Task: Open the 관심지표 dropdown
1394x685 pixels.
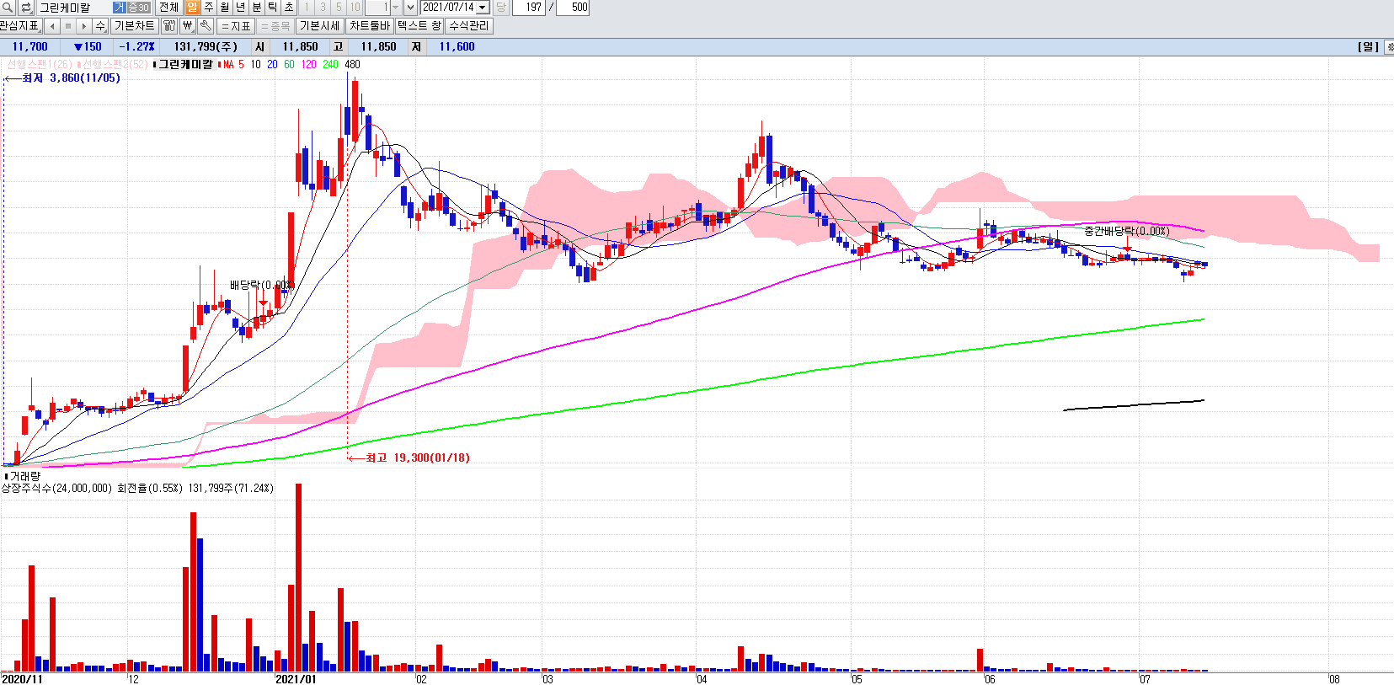Action: [x=21, y=26]
